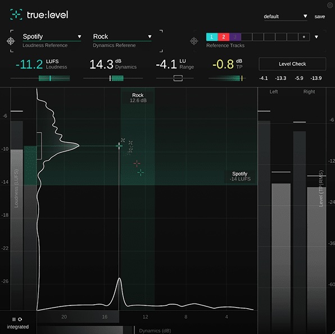Click the Dynamics (dB) axis label
The height and width of the screenshot is (334, 335).
click(x=155, y=331)
